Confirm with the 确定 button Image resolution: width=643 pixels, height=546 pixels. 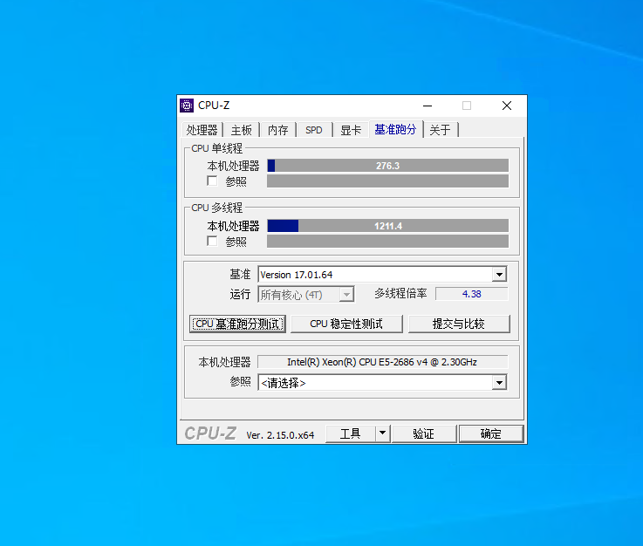pos(491,433)
